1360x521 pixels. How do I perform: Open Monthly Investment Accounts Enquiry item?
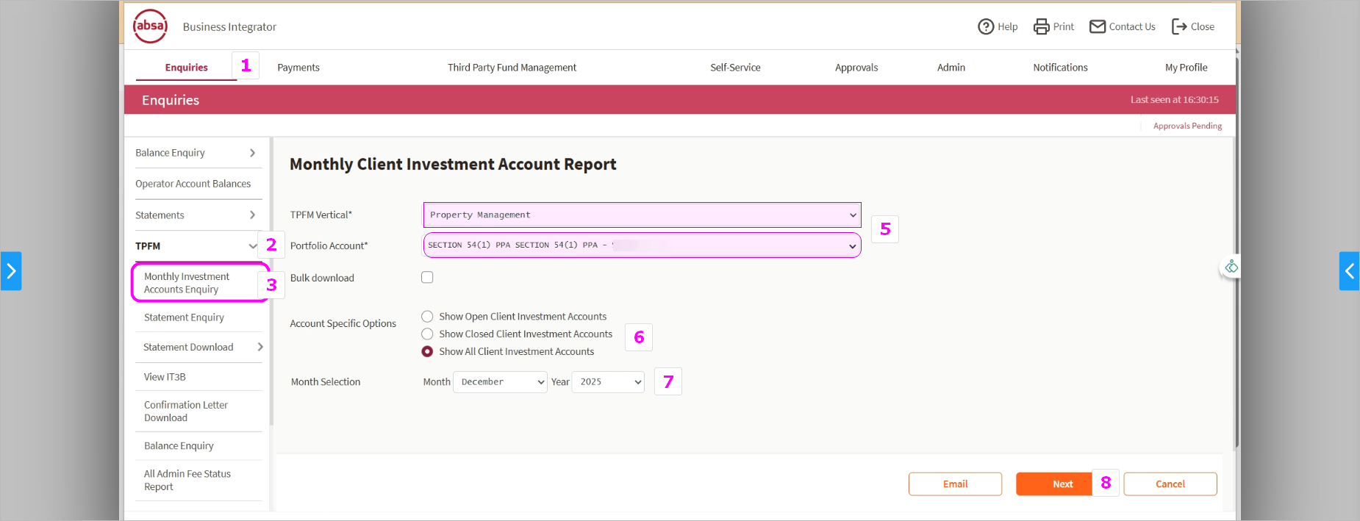[187, 283]
